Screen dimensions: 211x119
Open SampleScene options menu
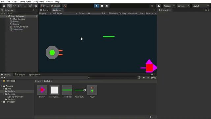pos(36,16)
